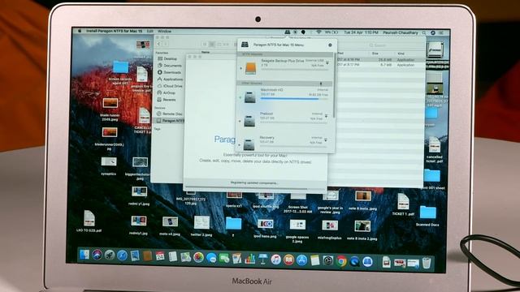The width and height of the screenshot is (520, 292).
Task: Select Documents in Finder sidebar
Action: (x=170, y=66)
